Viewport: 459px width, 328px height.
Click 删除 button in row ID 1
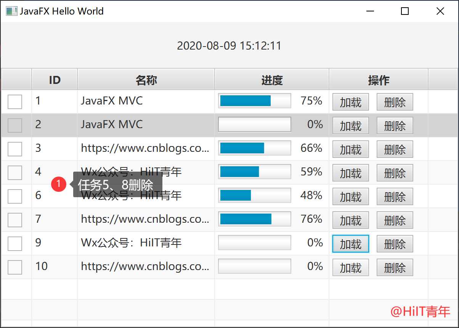pyautogui.click(x=395, y=102)
